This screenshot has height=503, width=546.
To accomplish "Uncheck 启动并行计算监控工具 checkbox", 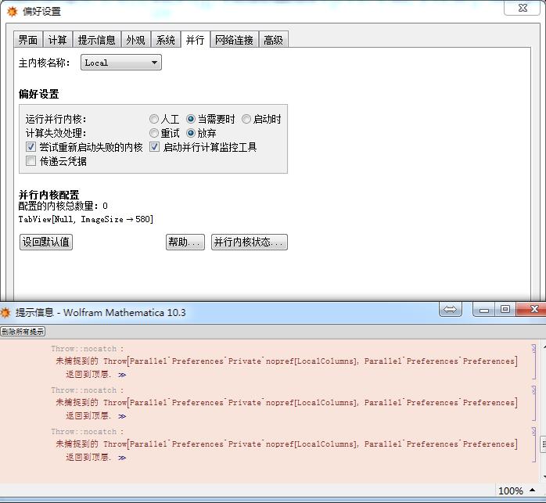I will [155, 146].
